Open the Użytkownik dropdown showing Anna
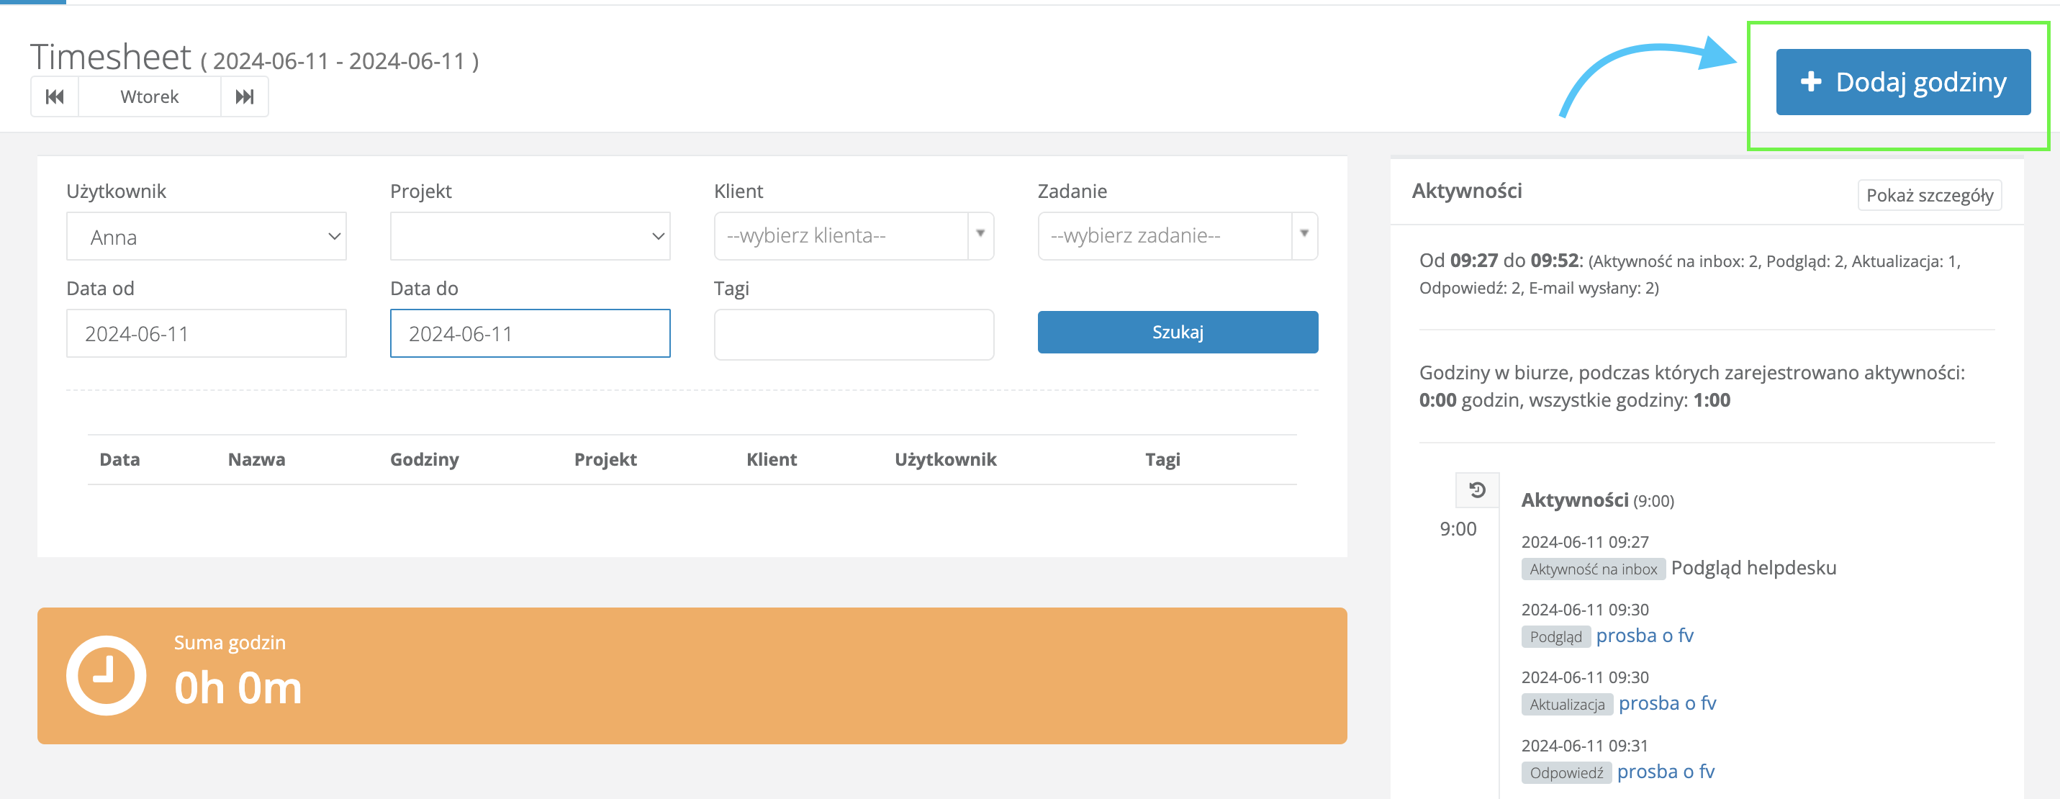 point(207,237)
